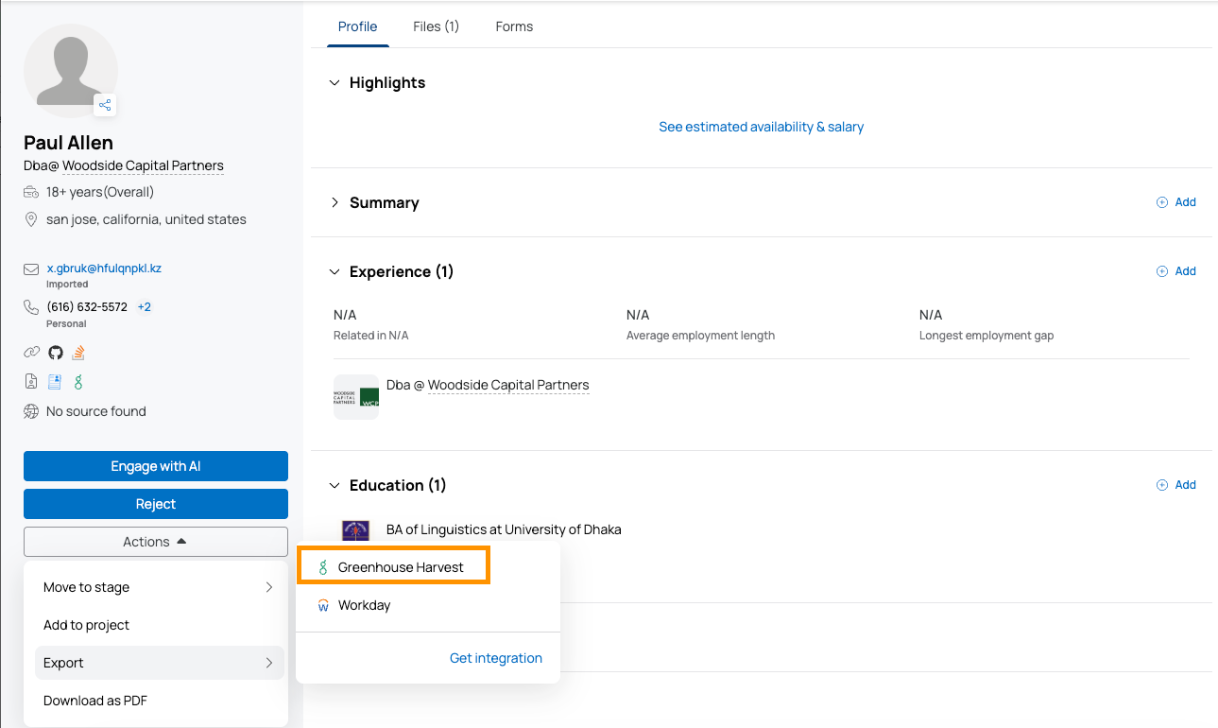Click the location pin icon
Screen dimensions: 1218x728
[x=31, y=219]
